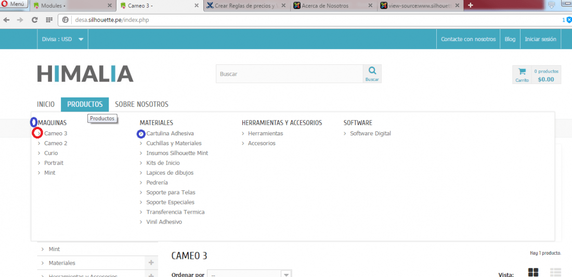Select the INICIO menu item
The image size is (572, 277).
(46, 104)
